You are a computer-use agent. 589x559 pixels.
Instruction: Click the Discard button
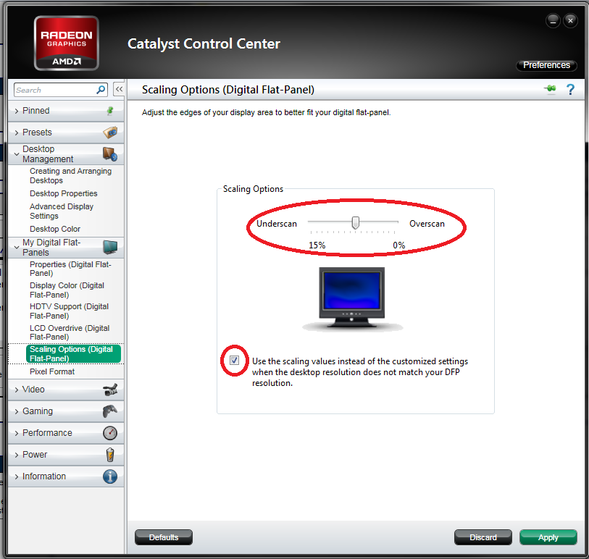pos(483,537)
